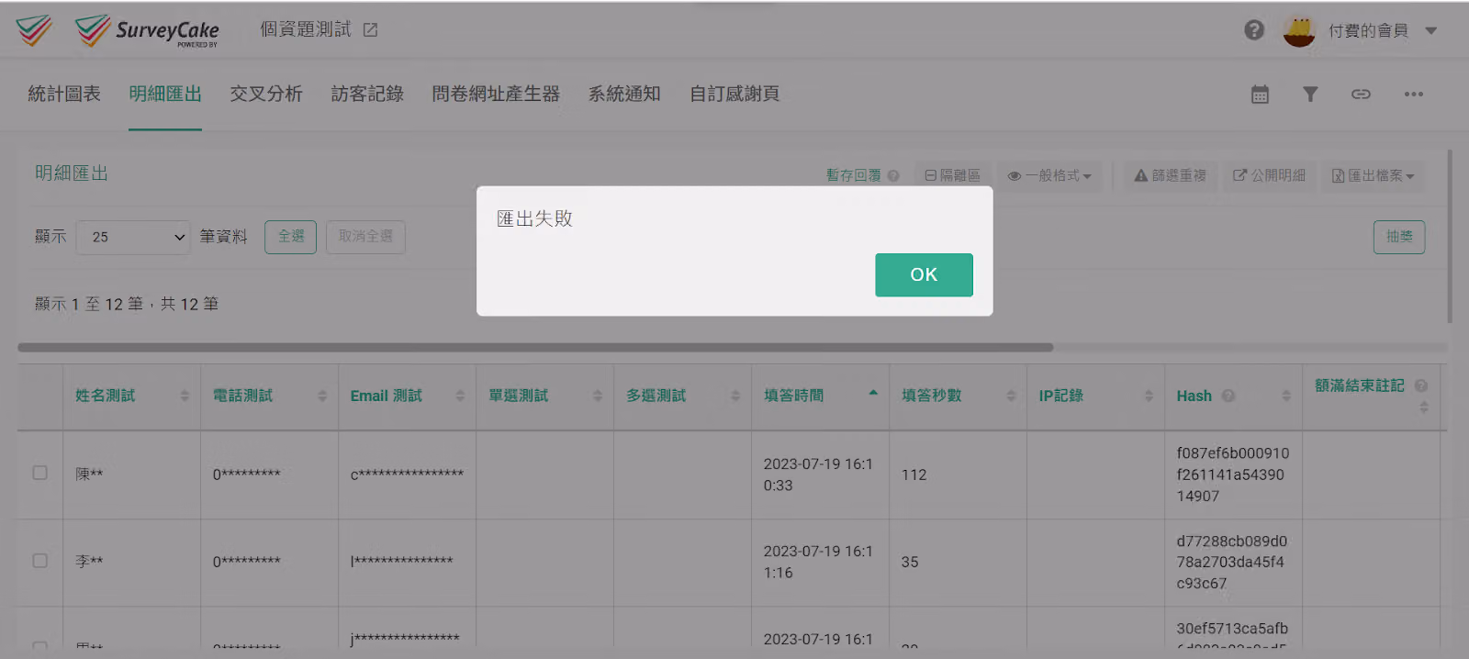Click the 公開明細 button

1269,175
